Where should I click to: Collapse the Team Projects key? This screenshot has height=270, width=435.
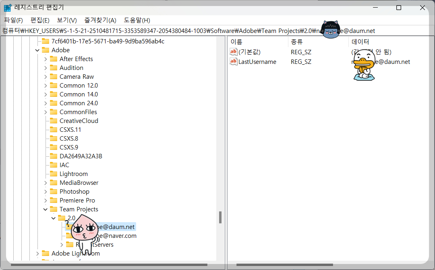pyautogui.click(x=46, y=209)
